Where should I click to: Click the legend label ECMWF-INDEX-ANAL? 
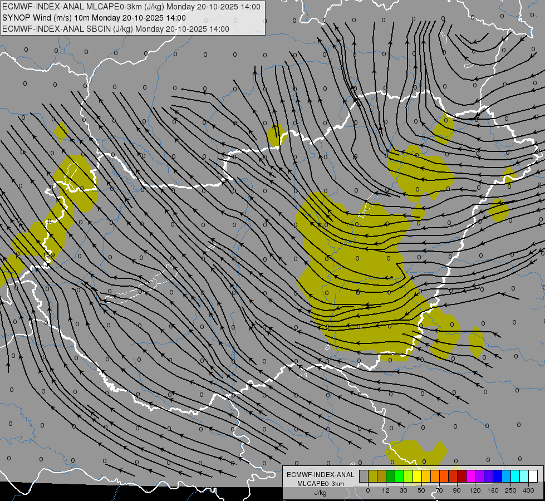click(321, 475)
